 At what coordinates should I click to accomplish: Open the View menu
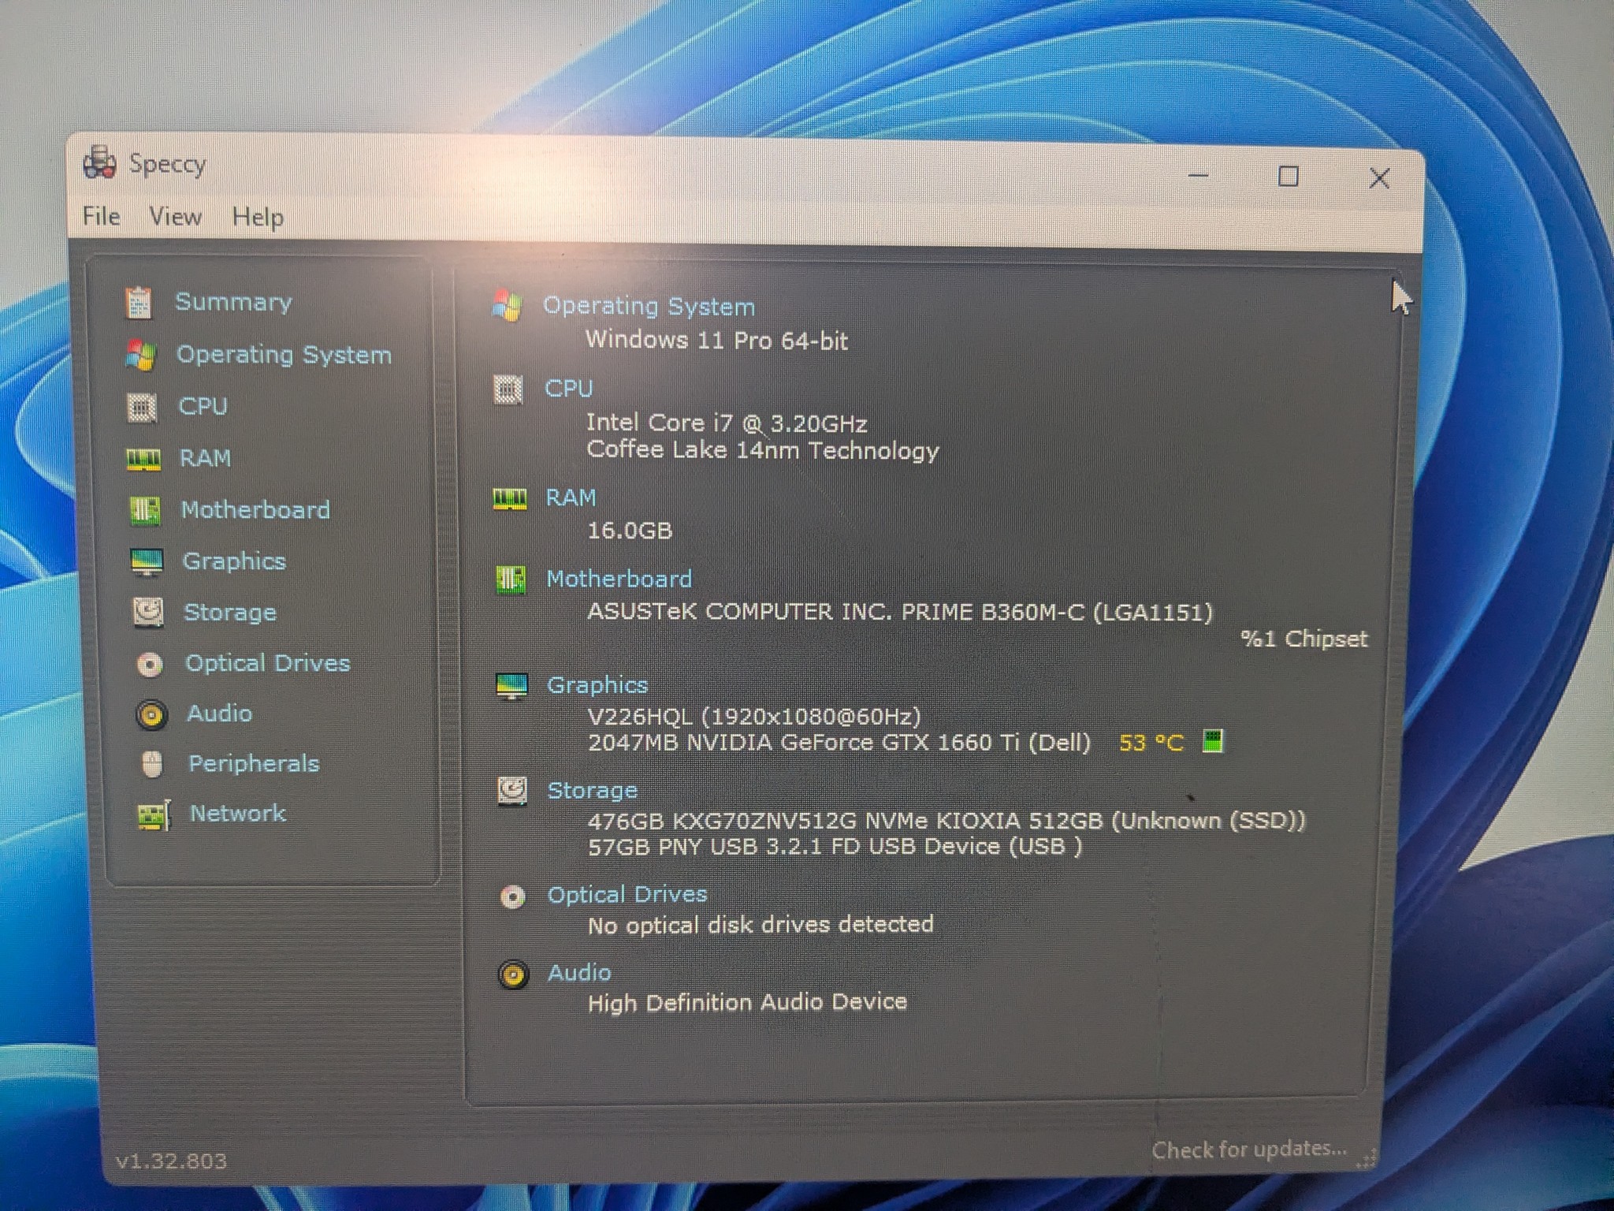coord(176,217)
